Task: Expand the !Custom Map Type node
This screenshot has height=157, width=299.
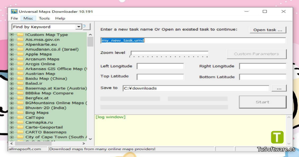Action: tap(12, 35)
